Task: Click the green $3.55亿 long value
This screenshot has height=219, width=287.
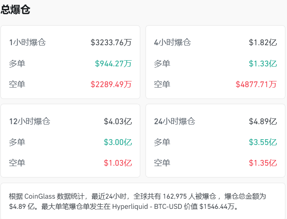Action: tap(263, 142)
